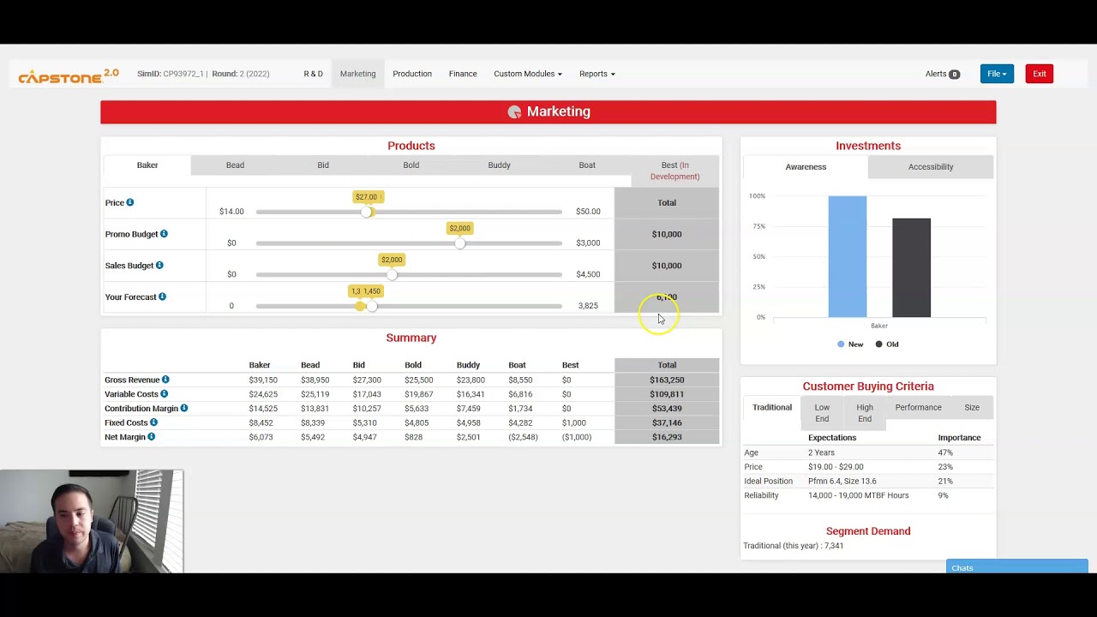This screenshot has height=617, width=1097.
Task: Click the blue New awareness bar
Action: (847, 256)
